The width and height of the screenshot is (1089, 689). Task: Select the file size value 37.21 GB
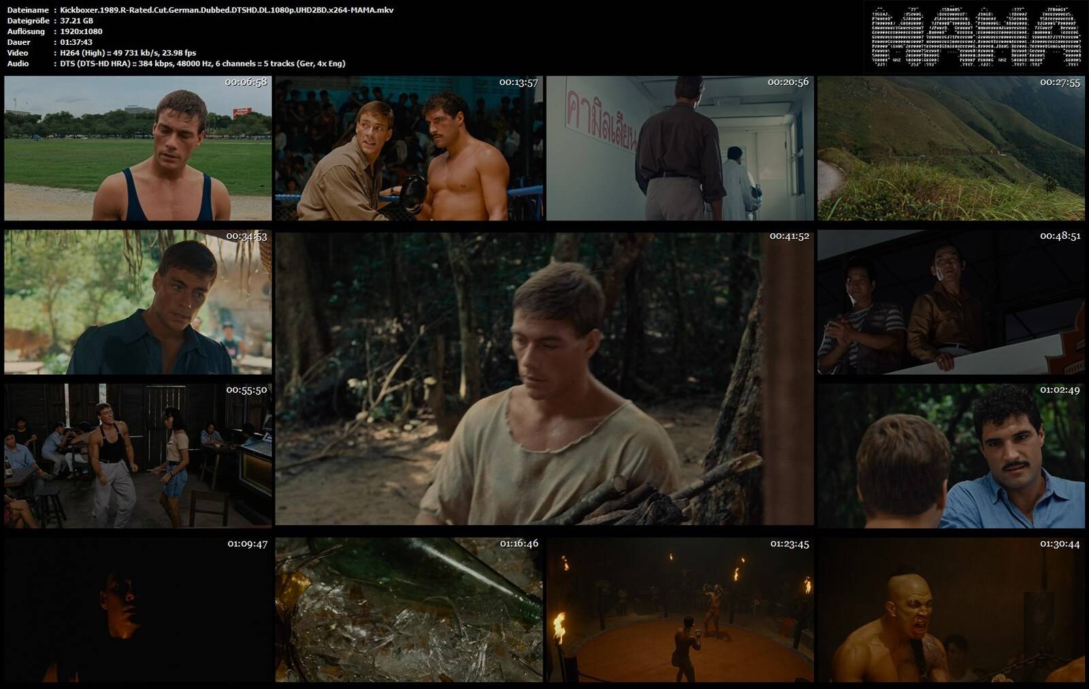click(x=76, y=20)
